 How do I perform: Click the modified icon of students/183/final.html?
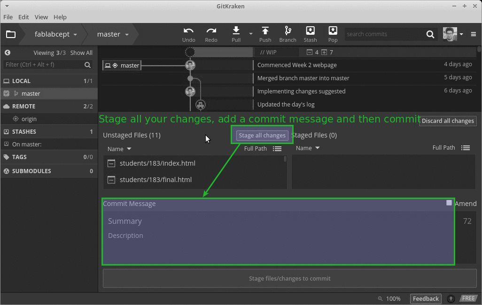point(111,180)
